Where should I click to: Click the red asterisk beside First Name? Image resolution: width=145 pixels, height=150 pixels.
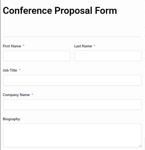pyautogui.click(x=24, y=46)
